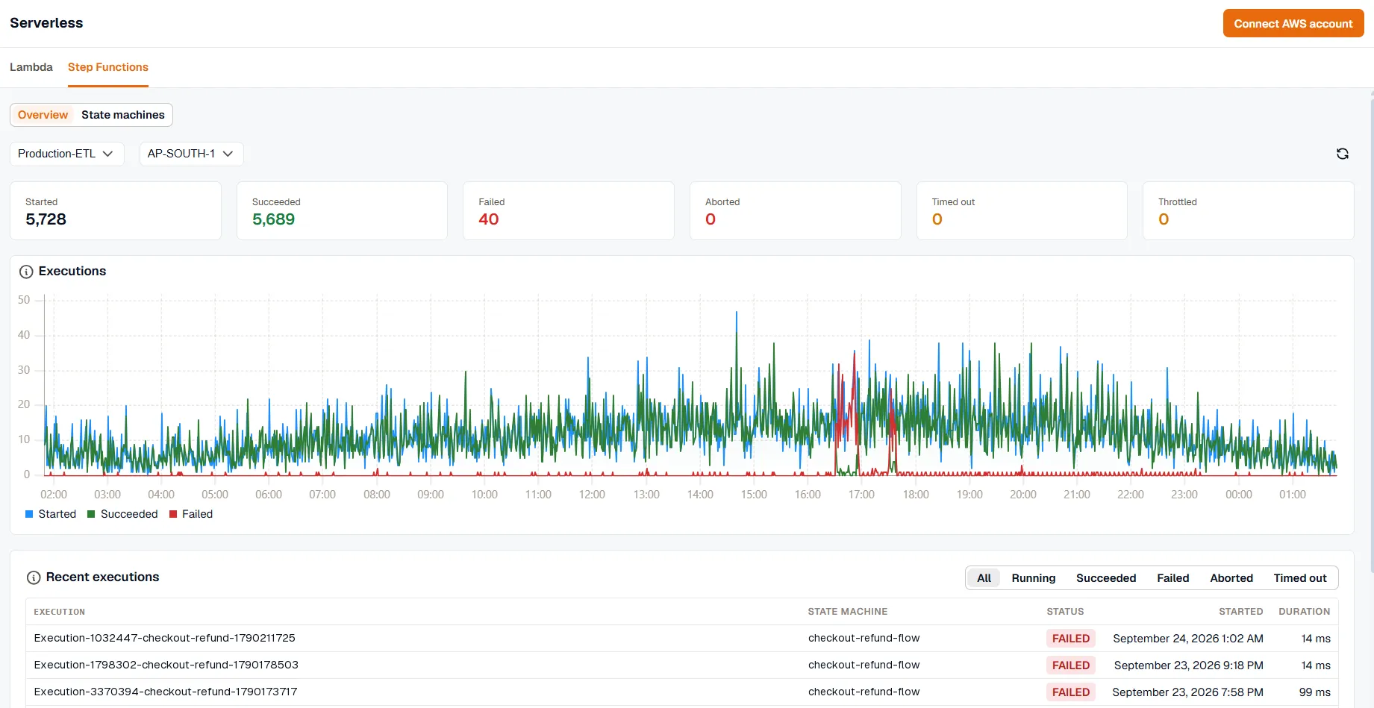Click Connect AWS account button

(1293, 23)
